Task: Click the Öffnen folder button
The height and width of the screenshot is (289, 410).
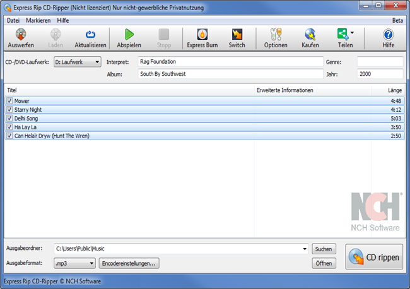Action: pyautogui.click(x=324, y=263)
